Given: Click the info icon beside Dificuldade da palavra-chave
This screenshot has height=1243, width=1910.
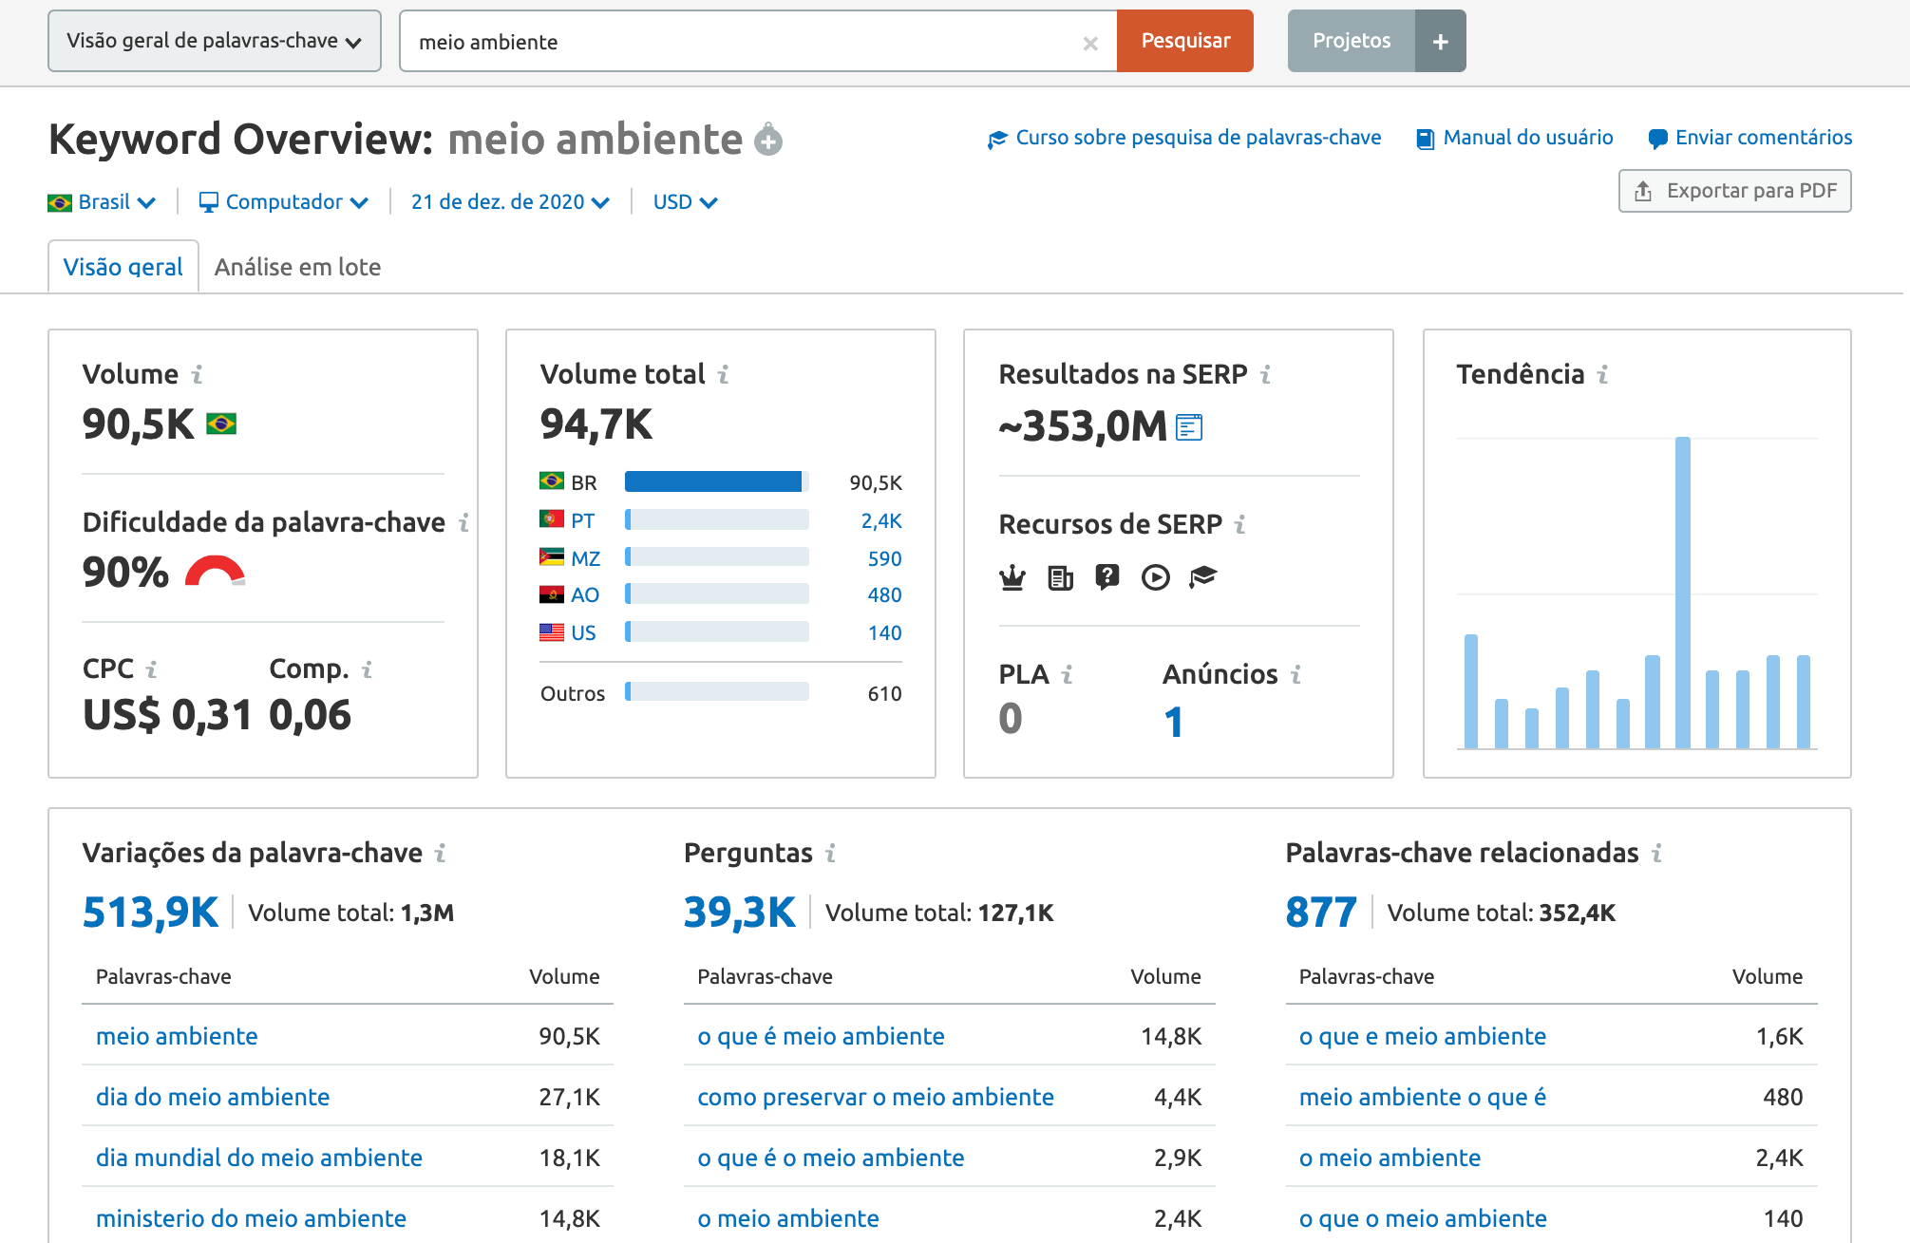Looking at the screenshot, I should [463, 523].
